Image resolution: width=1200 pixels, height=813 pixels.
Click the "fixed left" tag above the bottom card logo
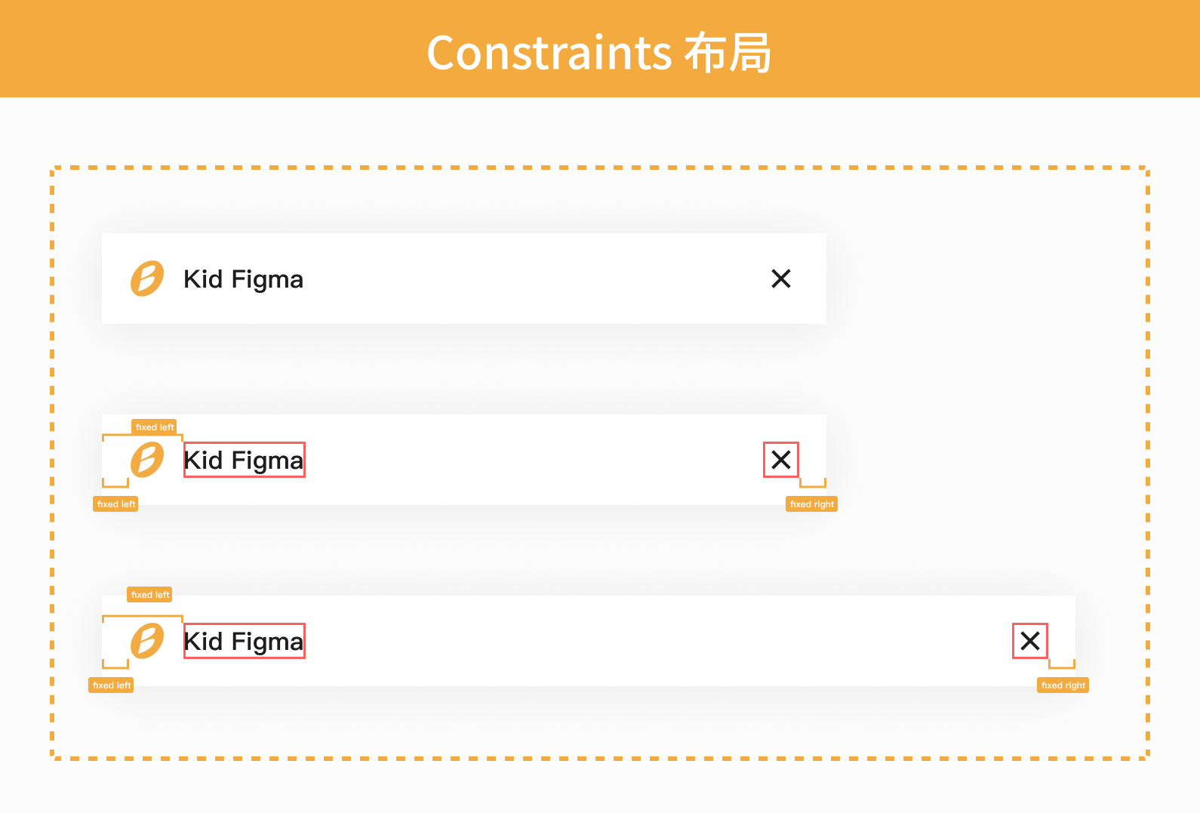click(149, 595)
